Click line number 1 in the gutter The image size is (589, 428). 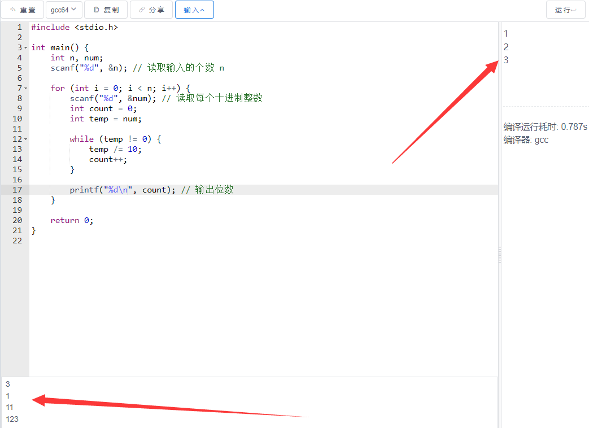pyautogui.click(x=20, y=28)
